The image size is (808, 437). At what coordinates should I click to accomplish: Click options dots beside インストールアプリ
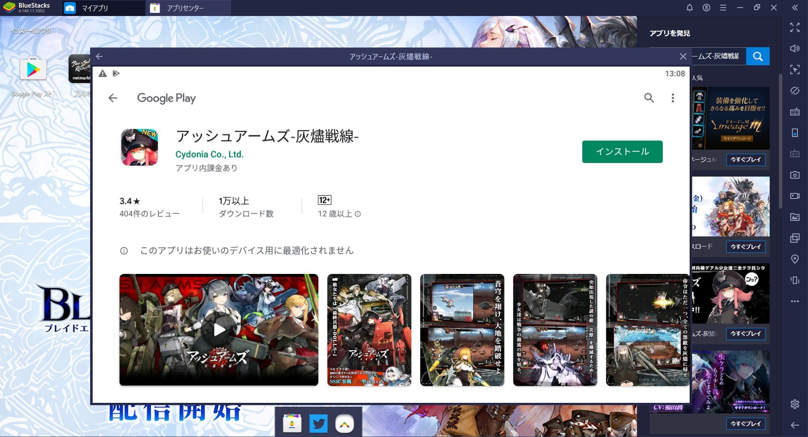56,31
